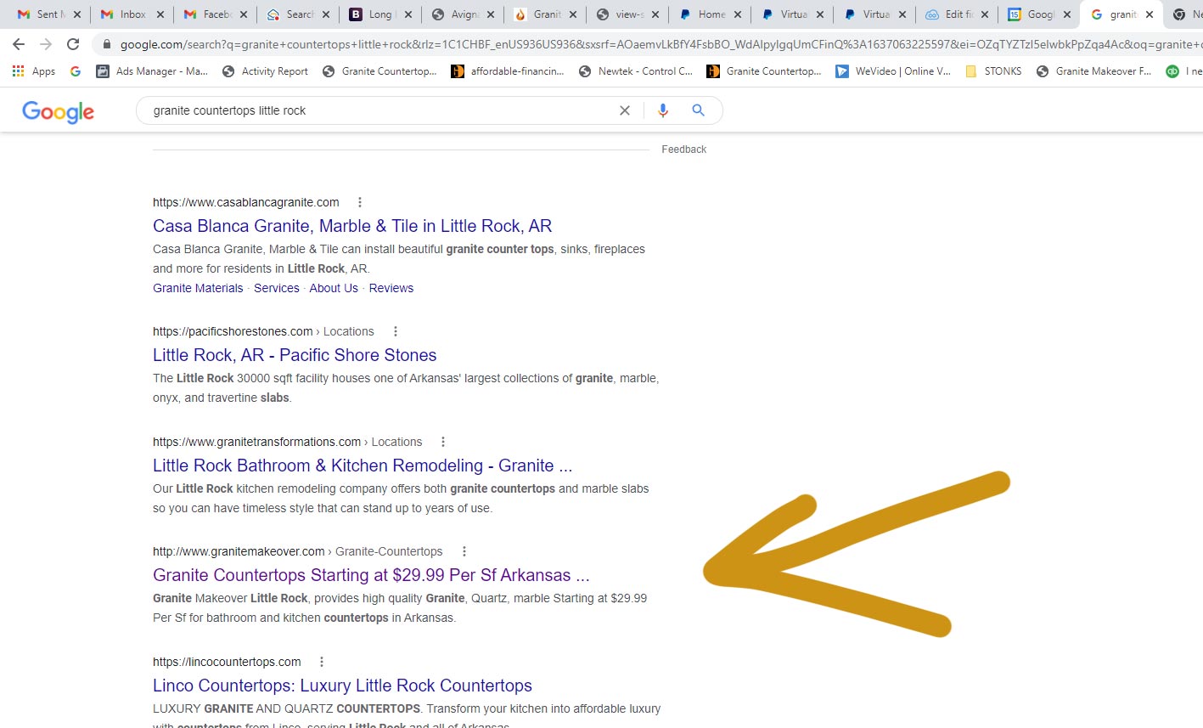1203x728 pixels.
Task: Open Little Rock Bathroom & Kitchen Remodeling result
Action: coord(363,466)
